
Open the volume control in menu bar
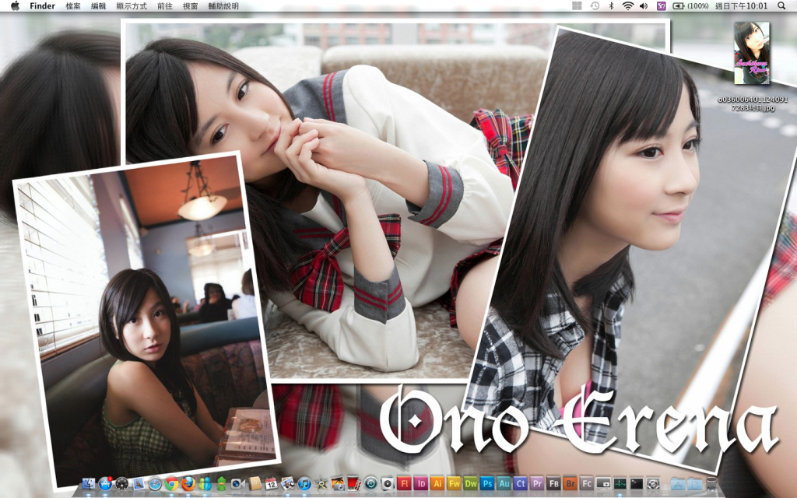pos(644,5)
